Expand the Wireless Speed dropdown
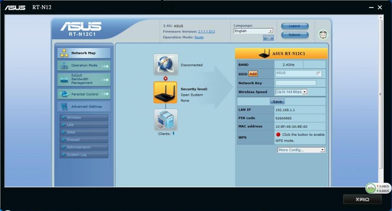392x211 pixels. (291, 92)
